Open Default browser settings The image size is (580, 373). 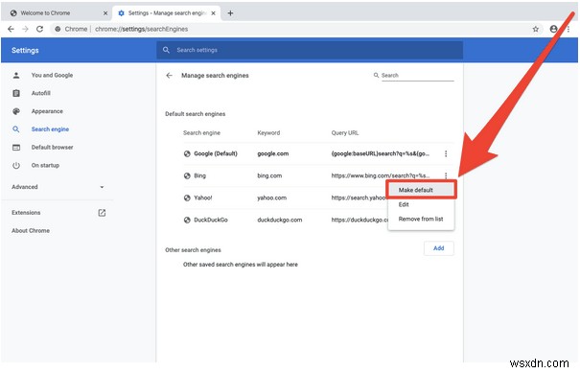tap(52, 148)
